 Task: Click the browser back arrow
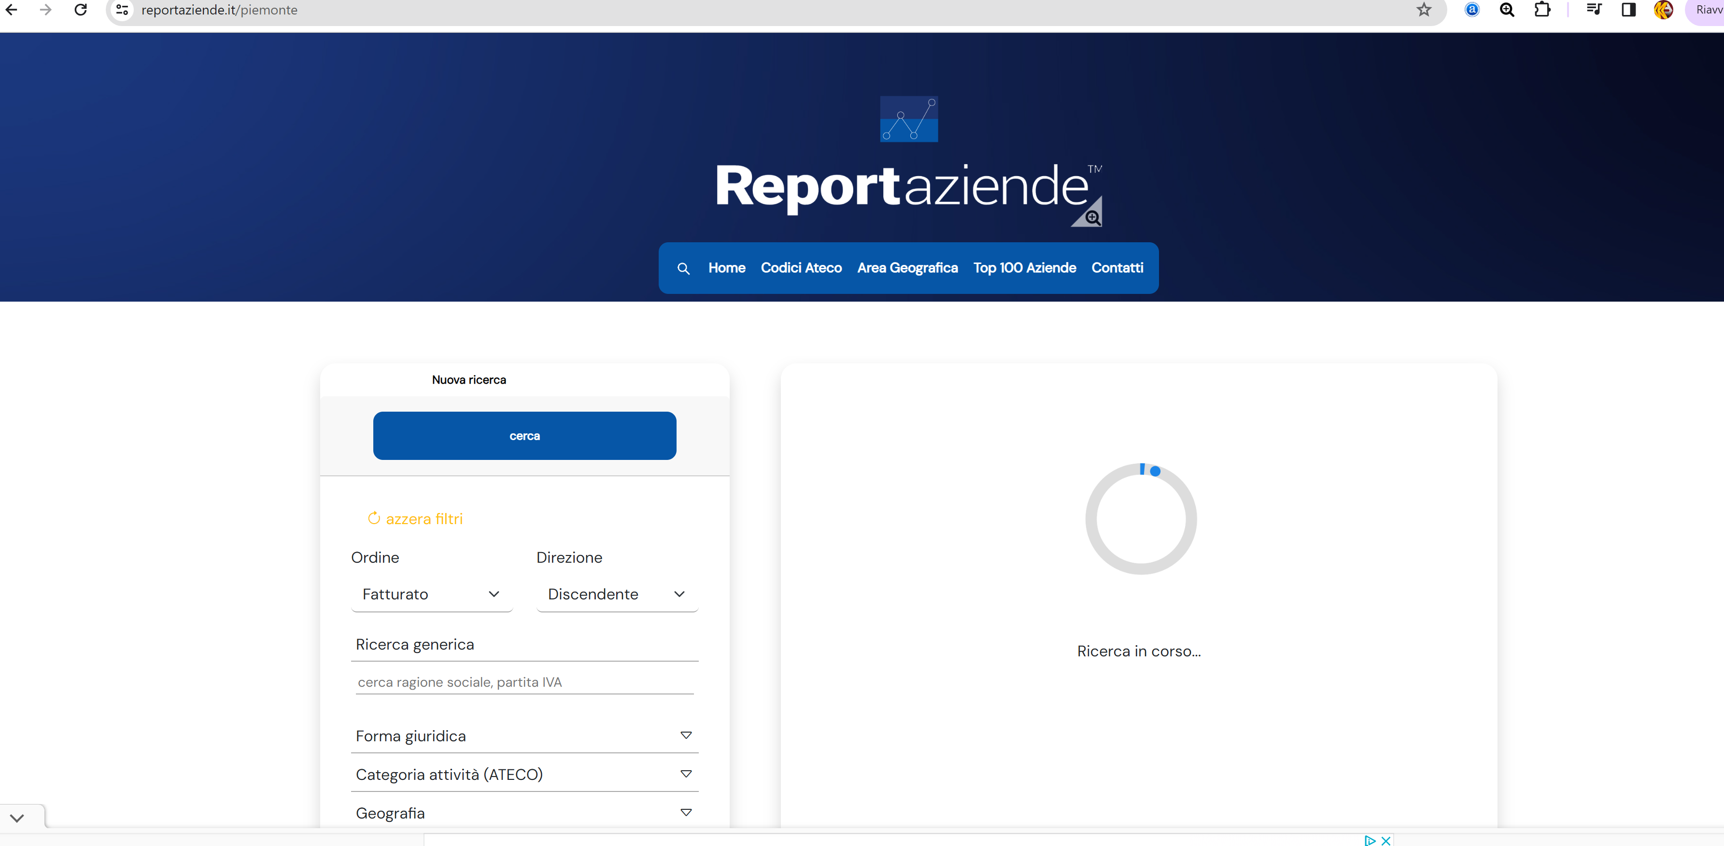[x=12, y=10]
